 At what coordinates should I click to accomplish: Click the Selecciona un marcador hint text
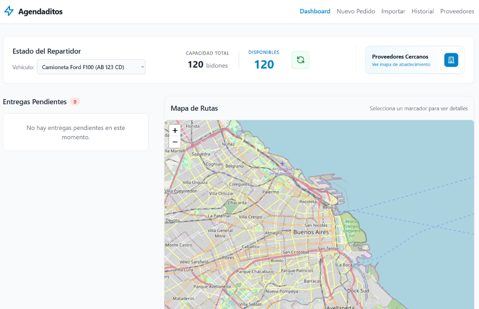pyautogui.click(x=419, y=108)
